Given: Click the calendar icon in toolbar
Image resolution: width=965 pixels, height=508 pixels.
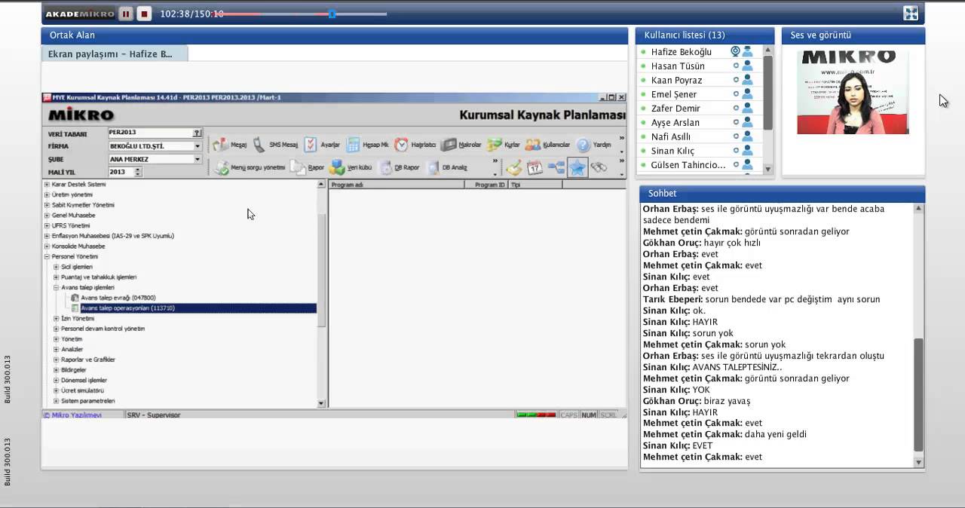Looking at the screenshot, I should coord(535,167).
